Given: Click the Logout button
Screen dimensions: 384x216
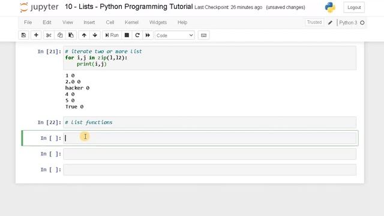Looking at the screenshot, I should coord(354,7).
